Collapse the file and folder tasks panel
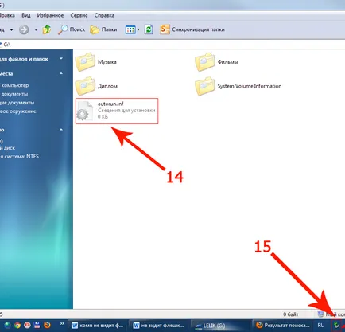The height and width of the screenshot is (332, 345). [61, 58]
